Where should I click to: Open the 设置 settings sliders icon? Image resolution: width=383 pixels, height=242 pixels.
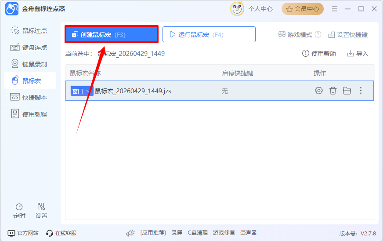click(41, 211)
